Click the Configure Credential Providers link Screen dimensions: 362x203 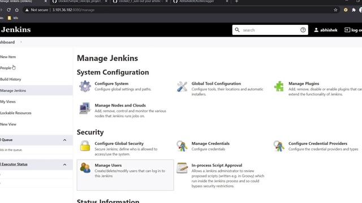318,143
